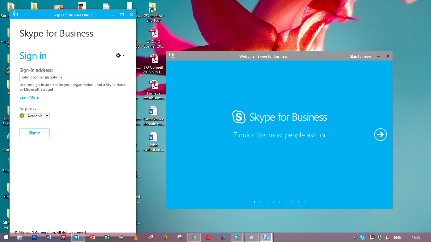Click the large Skype logo on Welcome screen

239,117
